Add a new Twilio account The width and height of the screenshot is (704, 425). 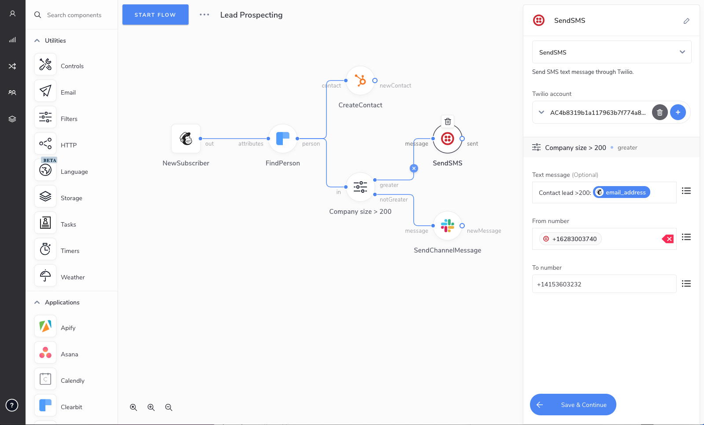pos(678,112)
